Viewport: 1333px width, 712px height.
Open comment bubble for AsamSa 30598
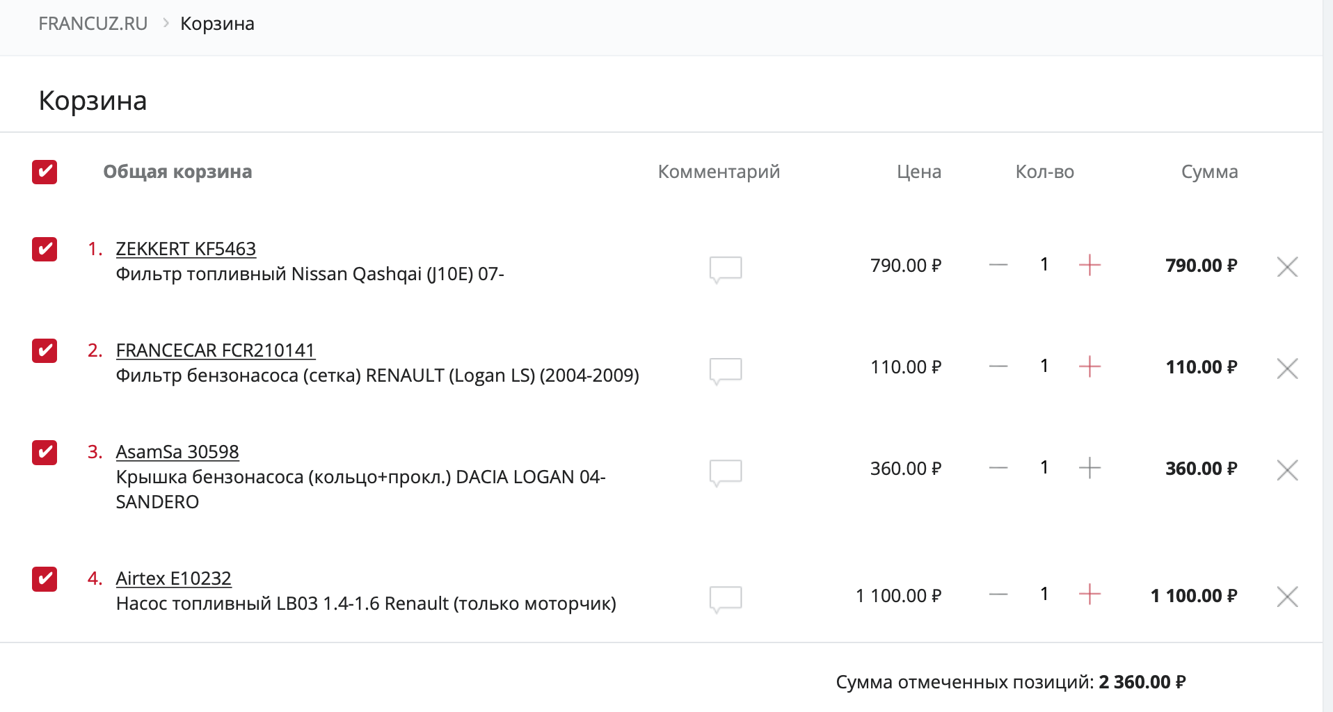(726, 471)
